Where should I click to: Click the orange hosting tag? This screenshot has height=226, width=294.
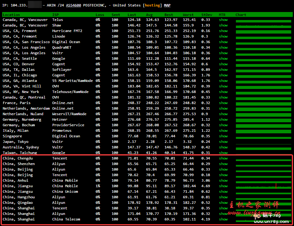152,5
